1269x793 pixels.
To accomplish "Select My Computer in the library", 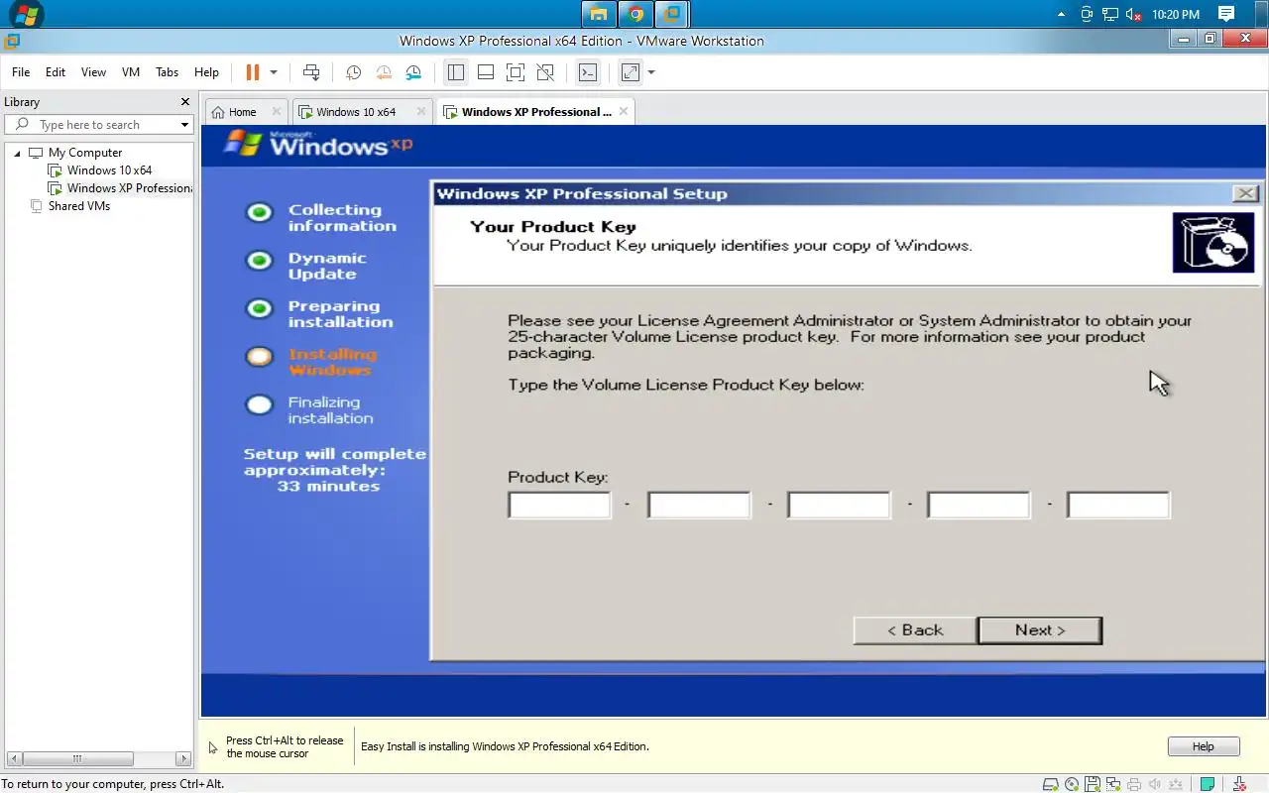I will click(x=85, y=153).
